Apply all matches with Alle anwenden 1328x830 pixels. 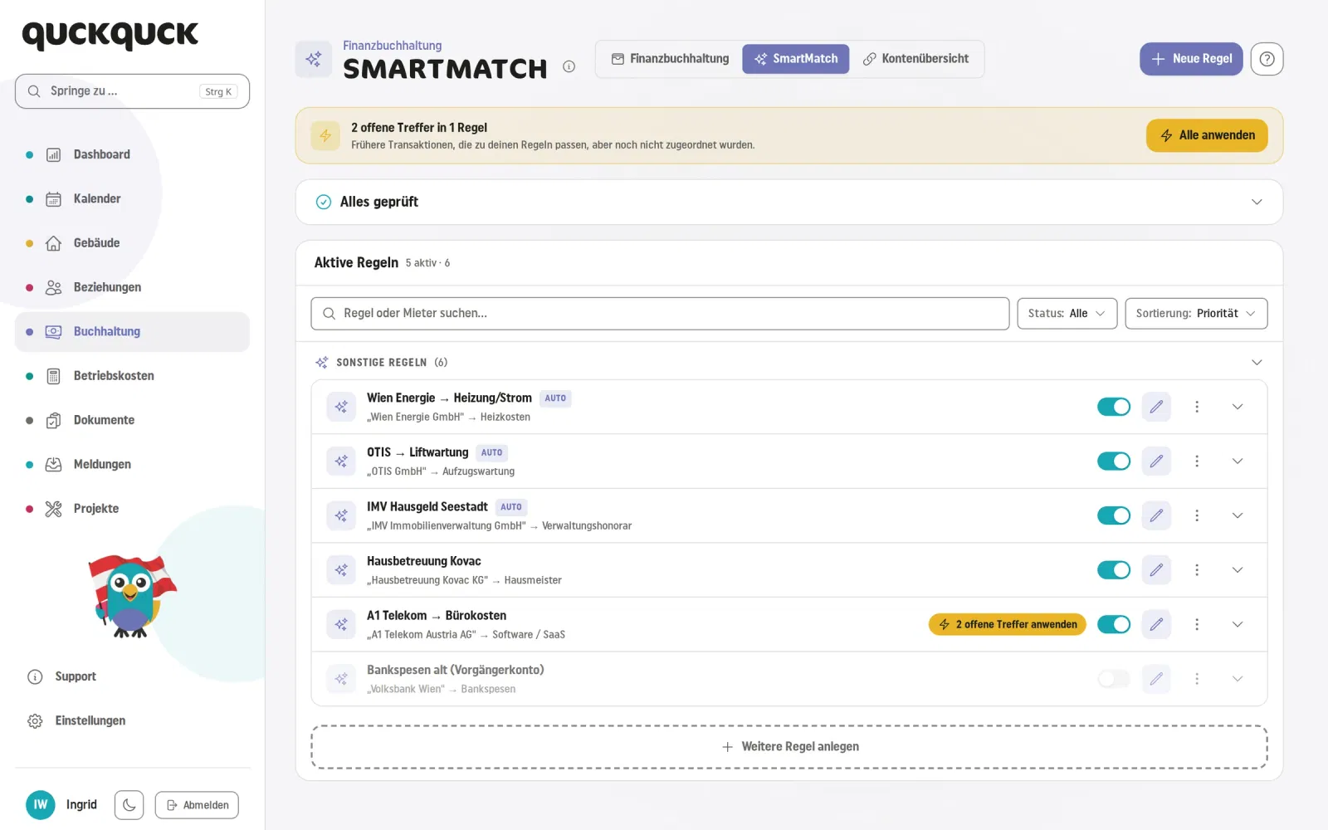point(1207,135)
